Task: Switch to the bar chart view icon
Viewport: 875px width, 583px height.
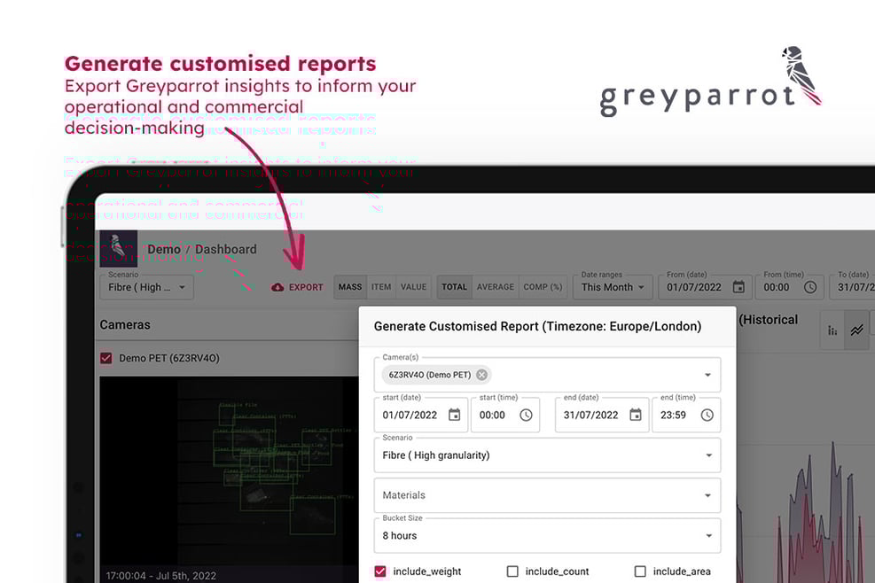Action: coord(832,330)
